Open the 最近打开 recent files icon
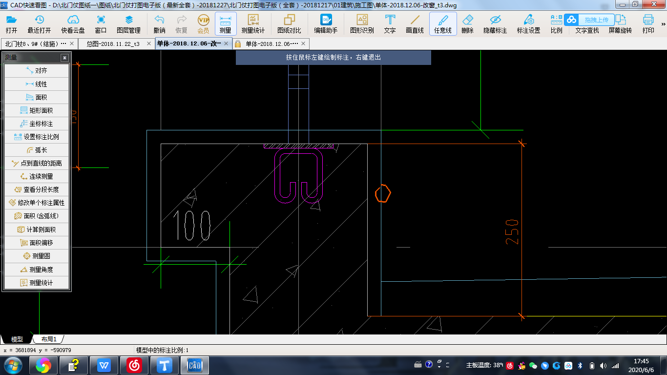Image resolution: width=667 pixels, height=375 pixels. (39, 23)
